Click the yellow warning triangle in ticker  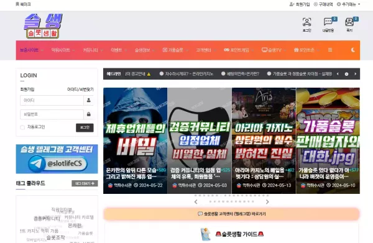tap(149, 74)
